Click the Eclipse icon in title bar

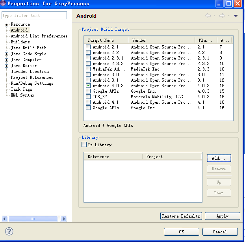coord(3,3)
